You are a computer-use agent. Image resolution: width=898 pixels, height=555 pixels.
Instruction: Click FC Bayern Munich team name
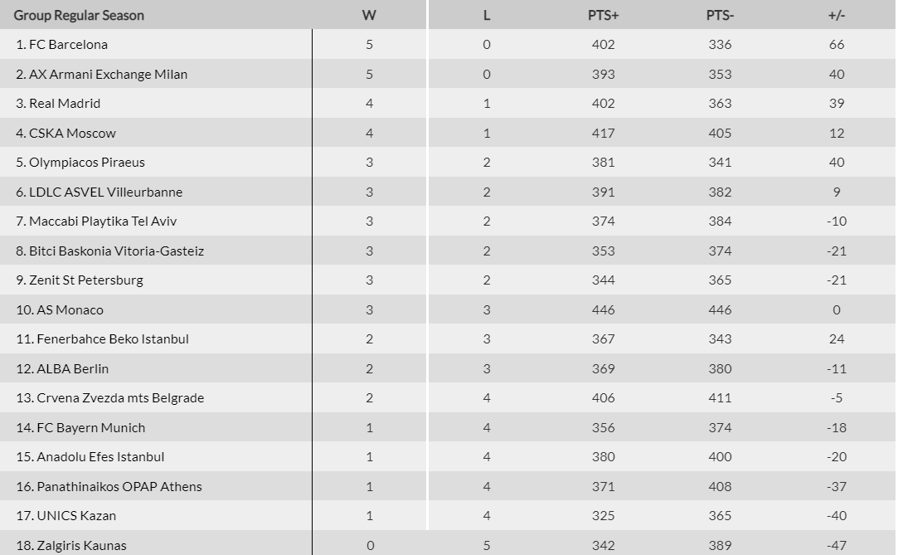coord(90,428)
